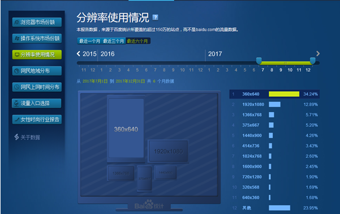Click the right arrow at timeline end
Viewport: 340px width, 214px height.
[318, 54]
